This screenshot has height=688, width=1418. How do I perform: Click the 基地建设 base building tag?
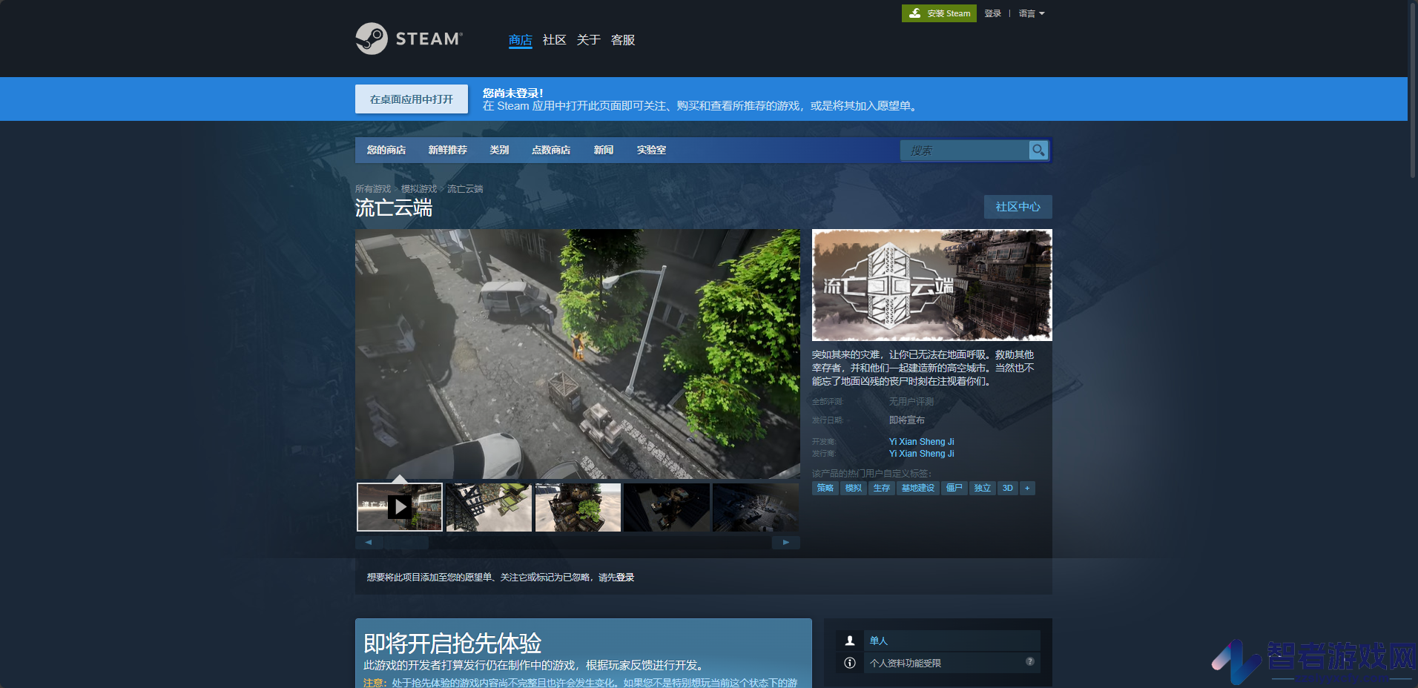pyautogui.click(x=918, y=488)
